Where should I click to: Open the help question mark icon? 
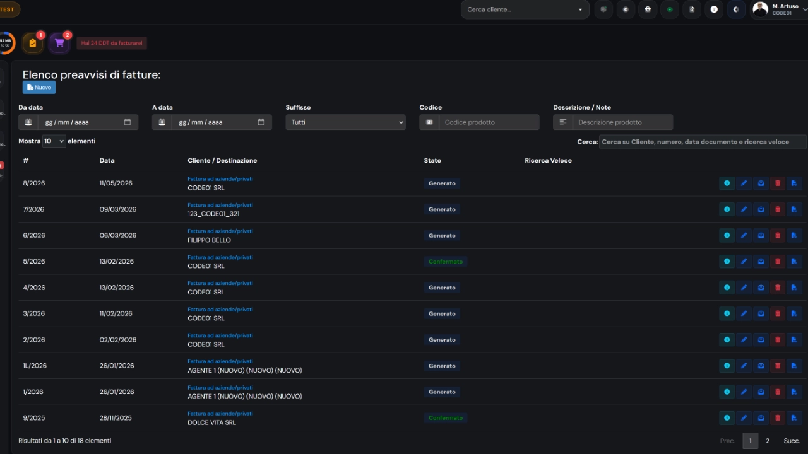click(x=714, y=9)
